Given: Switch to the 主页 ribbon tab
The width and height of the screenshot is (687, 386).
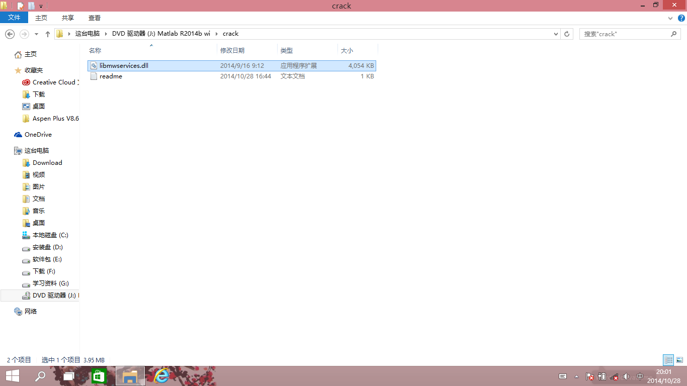Looking at the screenshot, I should 41,18.
